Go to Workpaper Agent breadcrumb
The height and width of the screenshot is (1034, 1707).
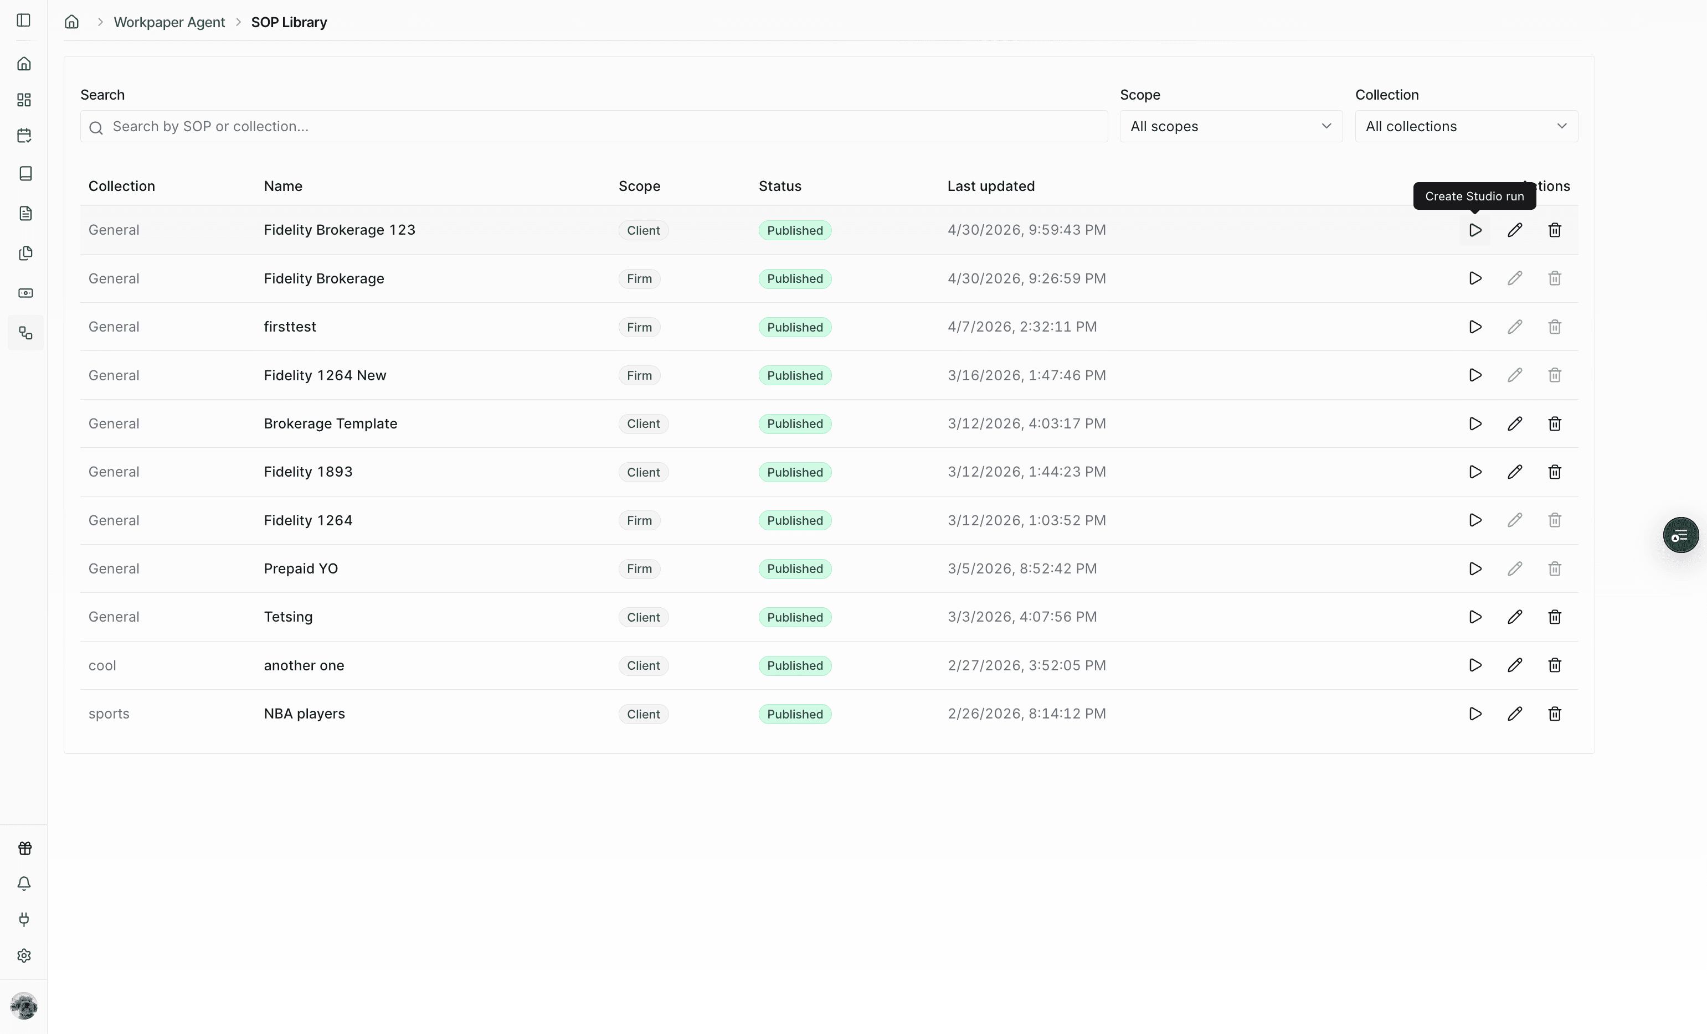[x=169, y=22]
